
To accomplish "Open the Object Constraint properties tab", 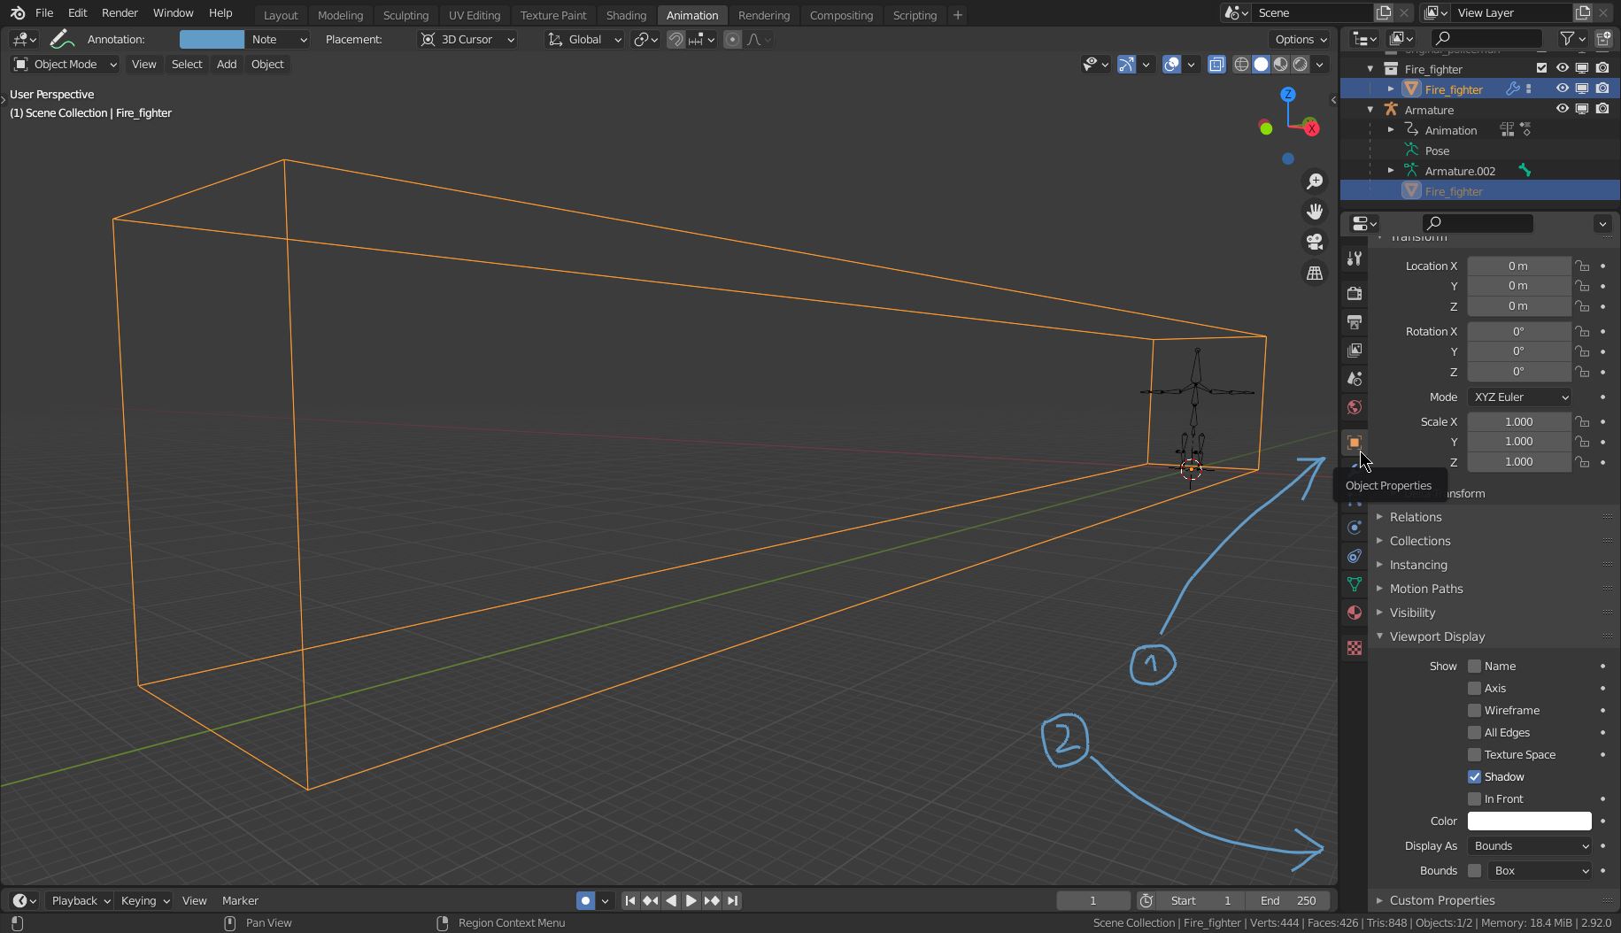I will 1354,556.
